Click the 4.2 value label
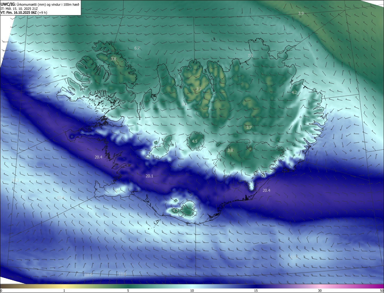The image size is (384, 293). point(294,93)
